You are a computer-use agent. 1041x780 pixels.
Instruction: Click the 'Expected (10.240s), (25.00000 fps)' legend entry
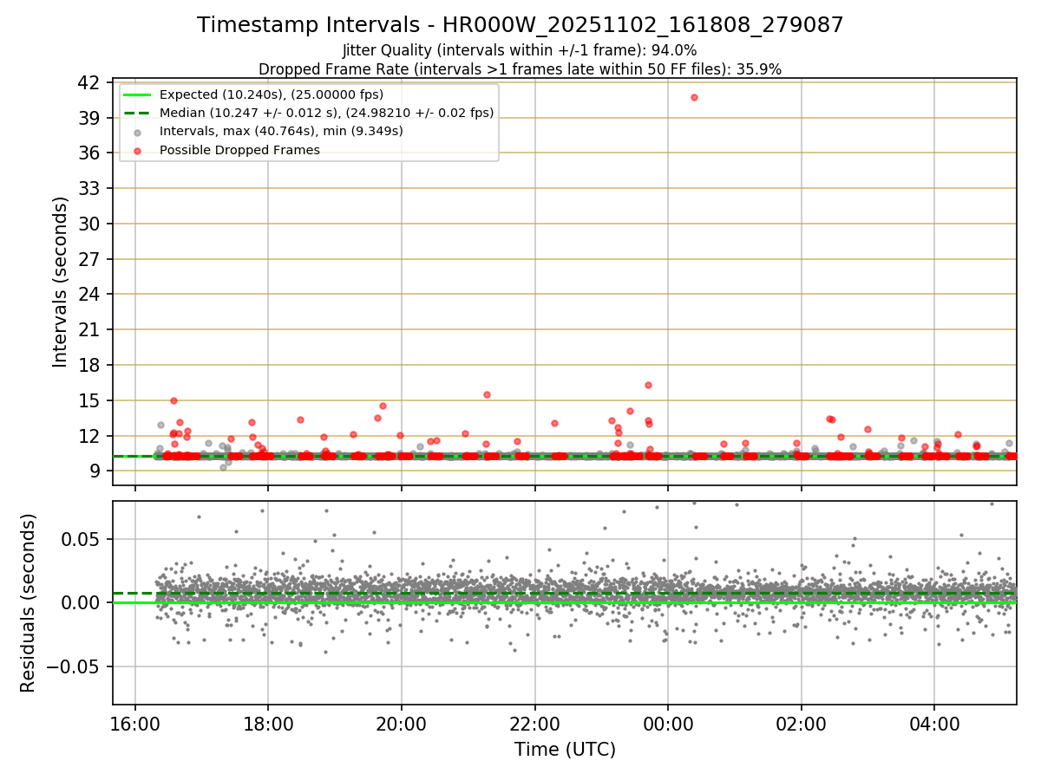[x=272, y=94]
